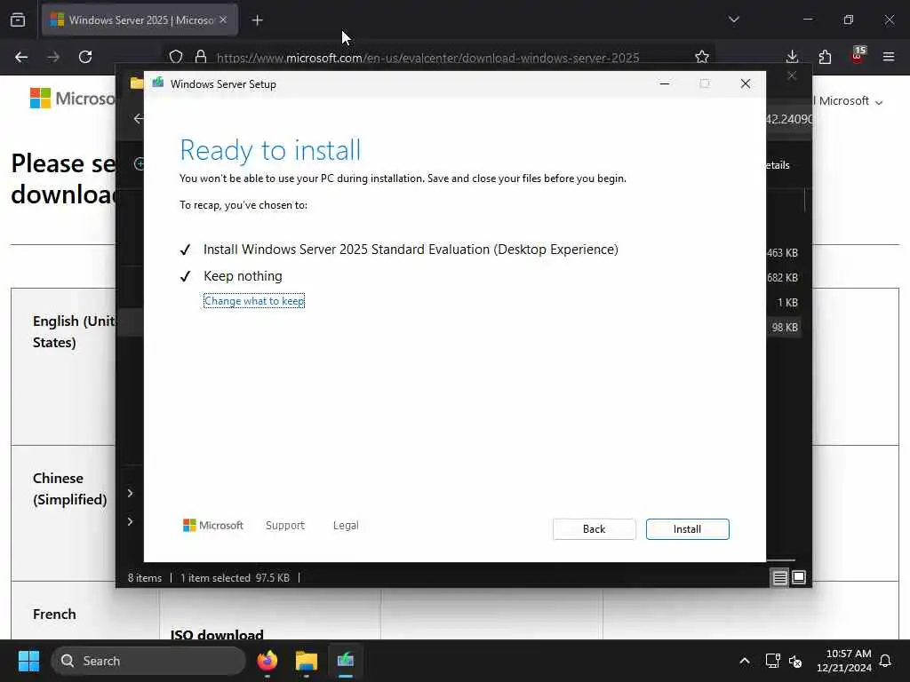The height and width of the screenshot is (682, 910).
Task: Click the Firefox address bar URL
Action: [427, 58]
